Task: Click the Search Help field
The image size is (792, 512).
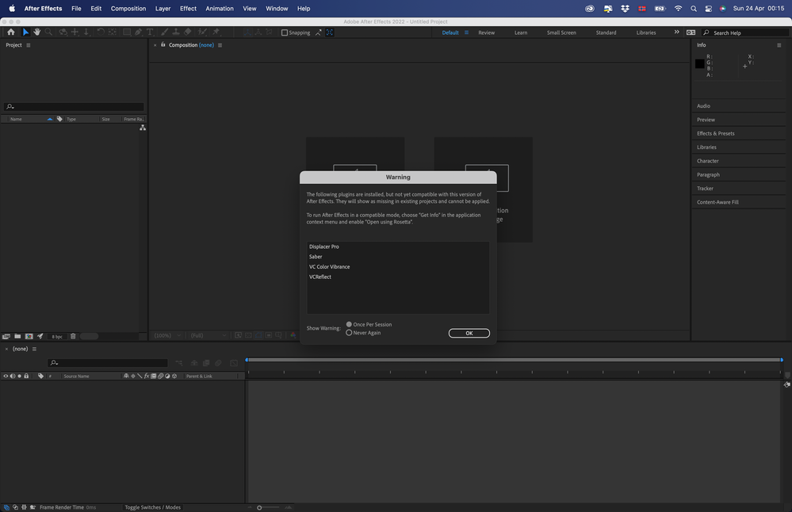Action: pos(745,32)
